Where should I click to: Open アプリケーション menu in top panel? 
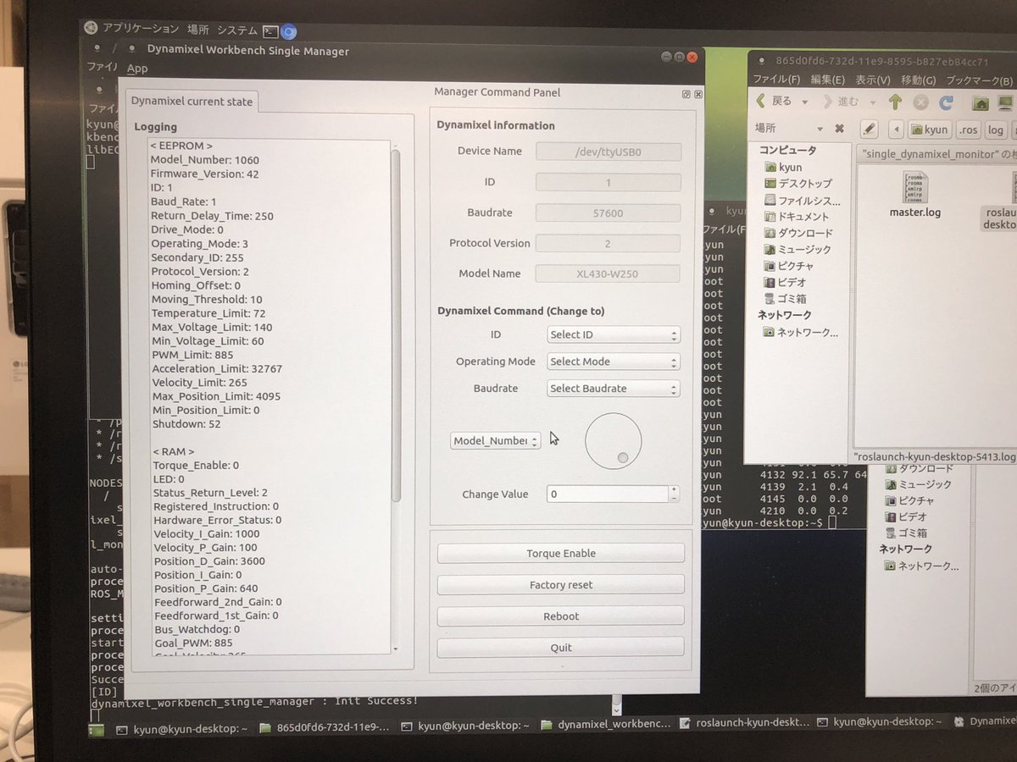142,29
